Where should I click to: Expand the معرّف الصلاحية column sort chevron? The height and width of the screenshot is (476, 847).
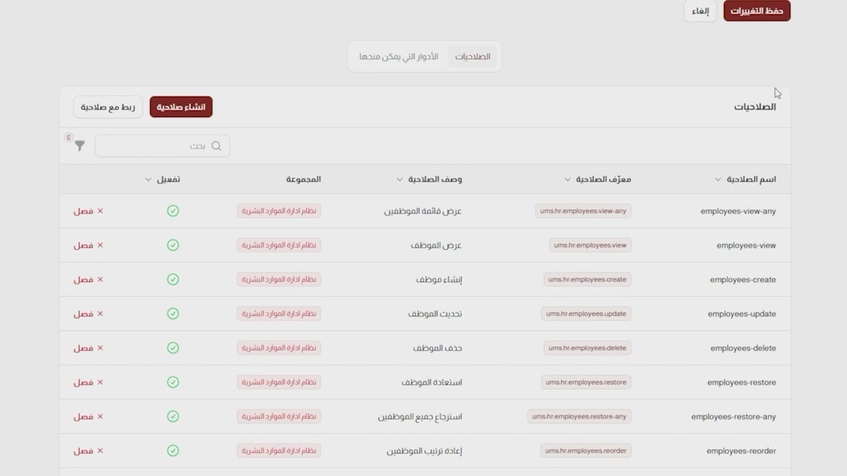point(568,179)
